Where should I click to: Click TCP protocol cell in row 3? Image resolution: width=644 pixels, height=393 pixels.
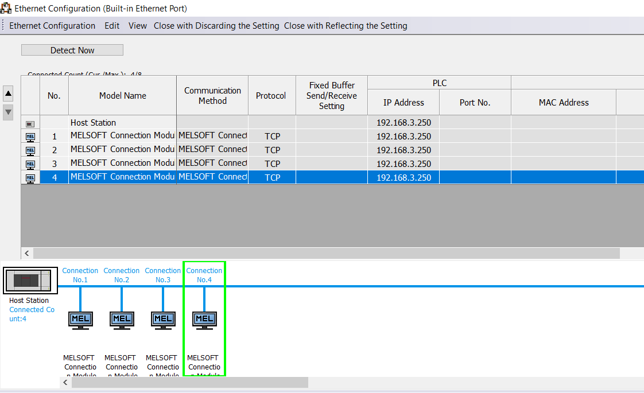[272, 164]
